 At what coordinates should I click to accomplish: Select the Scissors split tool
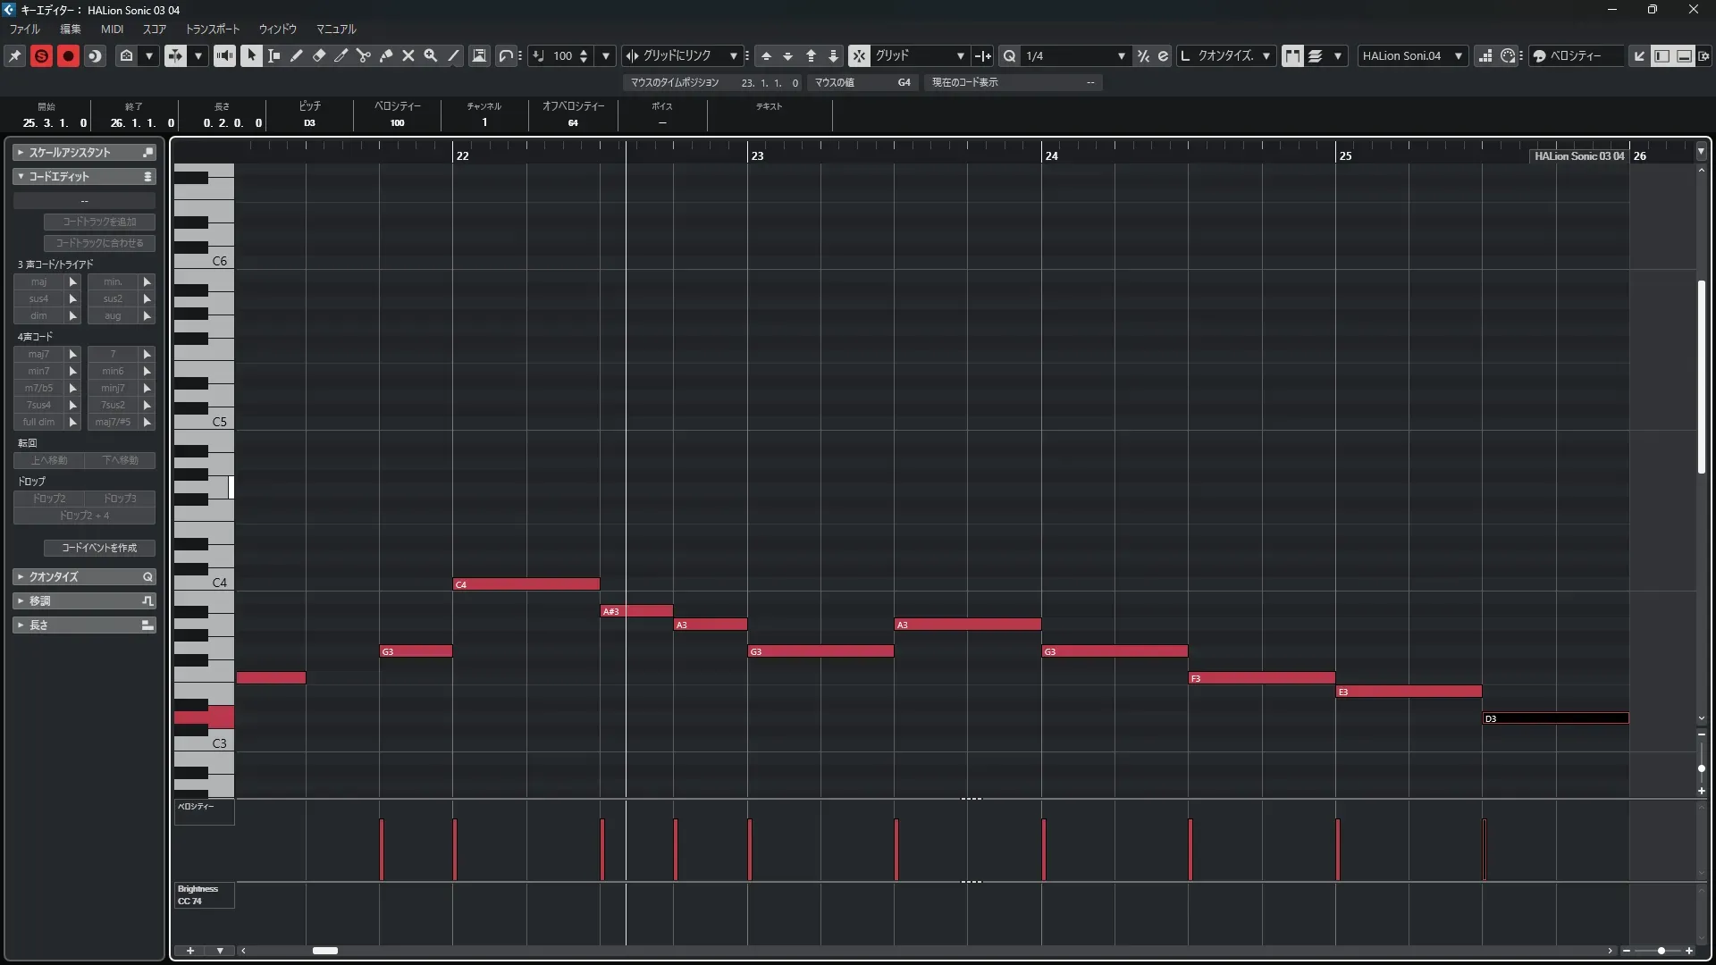click(364, 55)
